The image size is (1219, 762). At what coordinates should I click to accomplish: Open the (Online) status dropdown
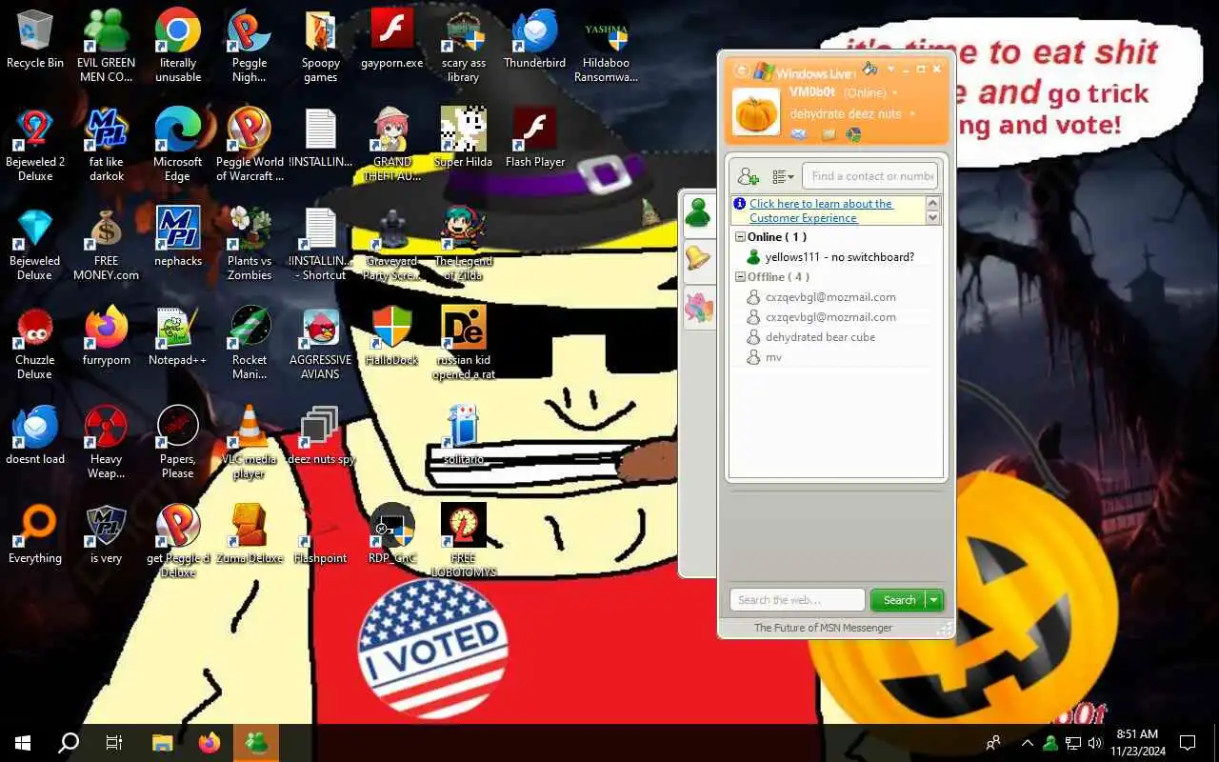tap(871, 92)
